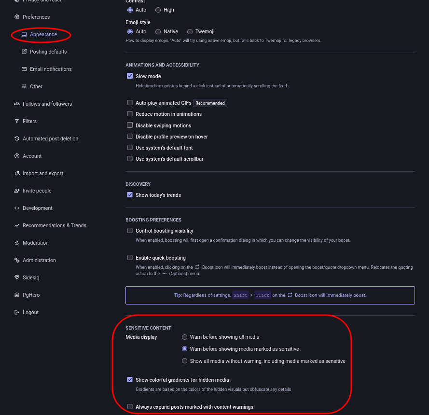
Task: Click the Preferences gear icon
Action: pyautogui.click(x=17, y=17)
